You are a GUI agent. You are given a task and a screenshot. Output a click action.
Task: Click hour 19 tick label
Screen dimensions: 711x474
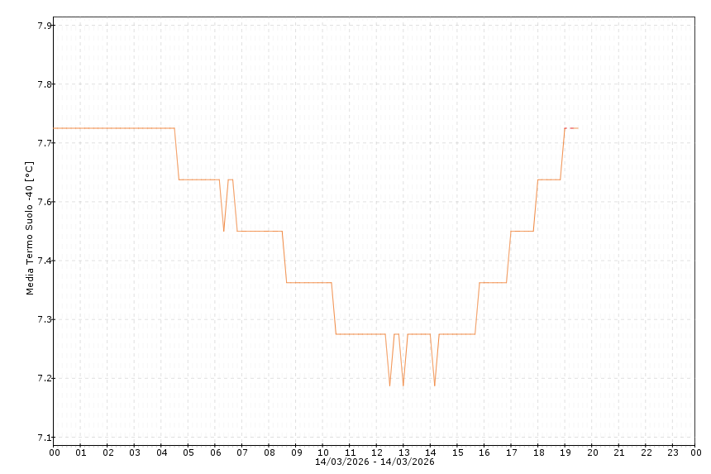(x=565, y=452)
